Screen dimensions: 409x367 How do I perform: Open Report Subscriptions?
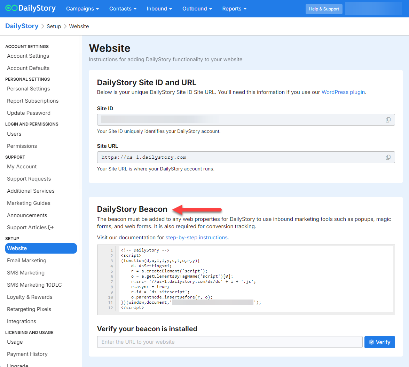click(x=33, y=101)
